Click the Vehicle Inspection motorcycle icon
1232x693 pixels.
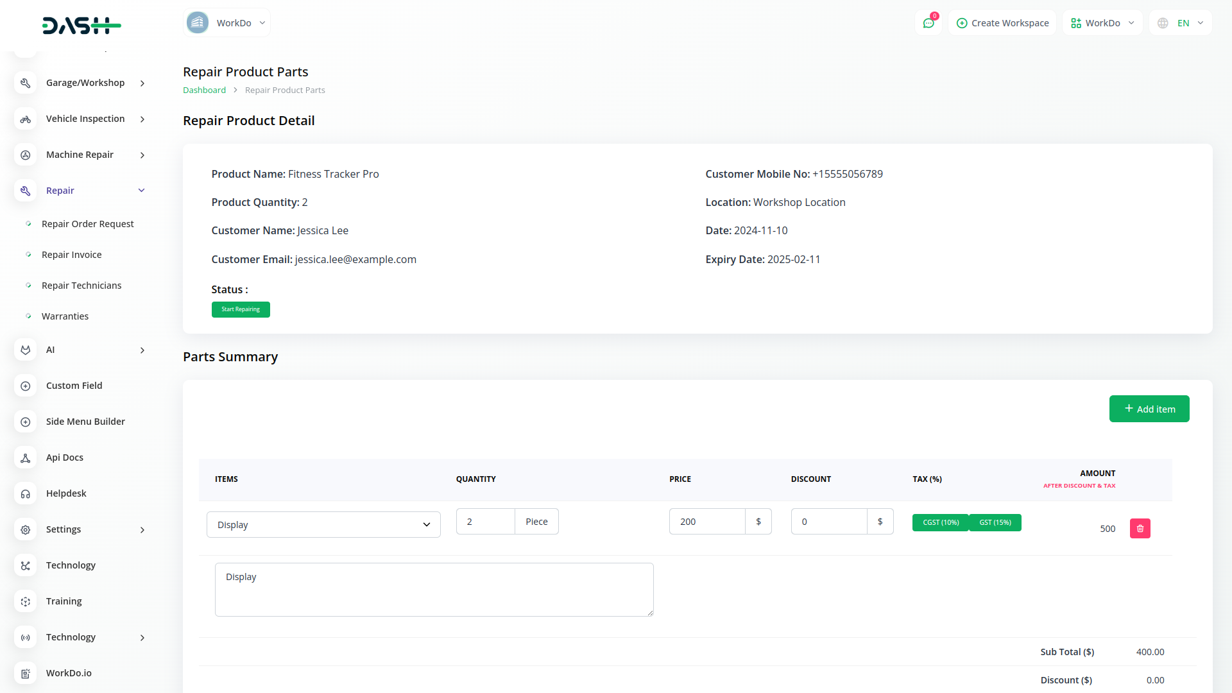pyautogui.click(x=26, y=119)
